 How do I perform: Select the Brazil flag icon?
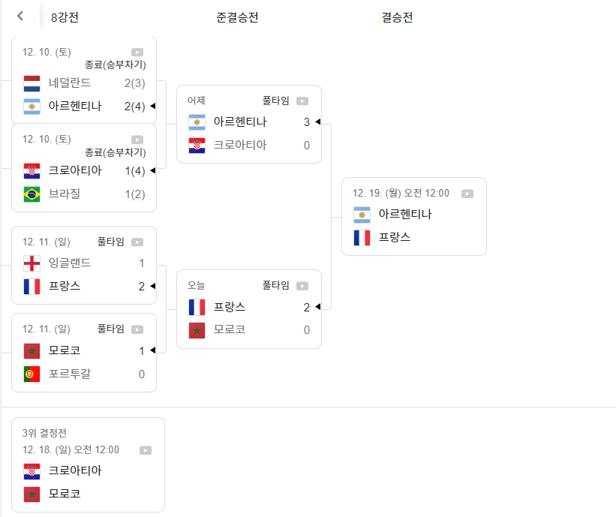(32, 194)
